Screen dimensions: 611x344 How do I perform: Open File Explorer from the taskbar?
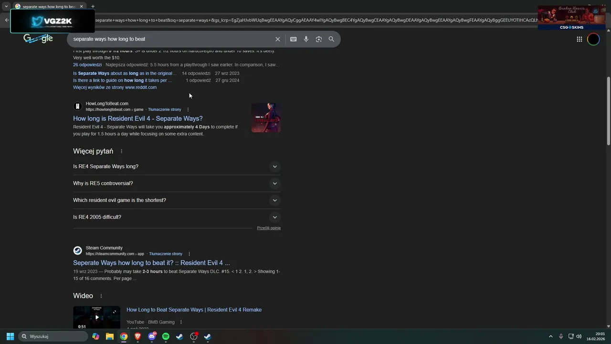pyautogui.click(x=110, y=336)
